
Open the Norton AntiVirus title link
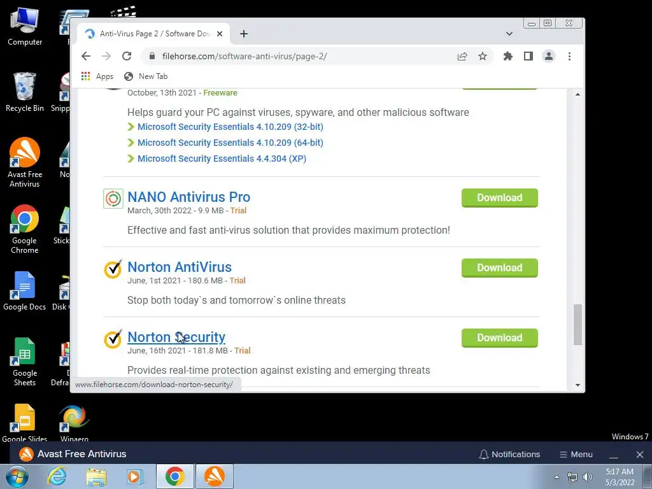[x=179, y=267]
